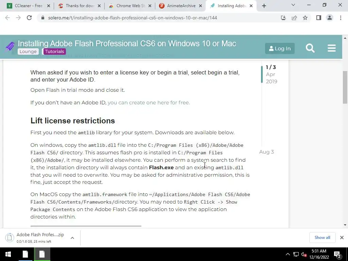Open the tab search chevron
Image resolution: width=348 pixels, height=261 pixels.
pyautogui.click(x=293, y=5)
